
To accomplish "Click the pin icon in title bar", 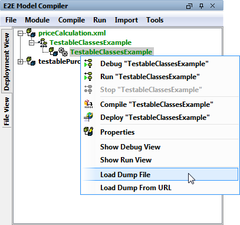I will click(x=201, y=6).
